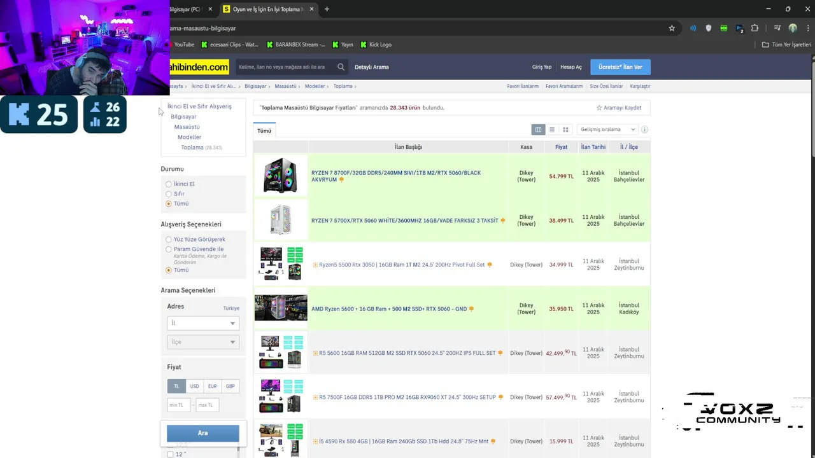Image resolution: width=815 pixels, height=458 pixels.
Task: Switch to the column list view icon
Action: coord(538,129)
